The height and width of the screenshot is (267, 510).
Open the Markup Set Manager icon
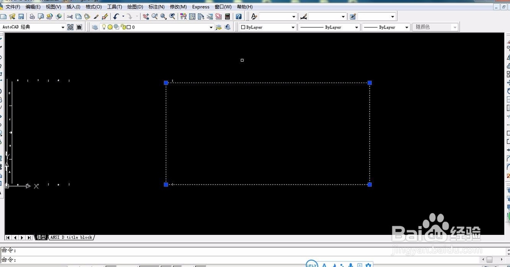(x=219, y=16)
